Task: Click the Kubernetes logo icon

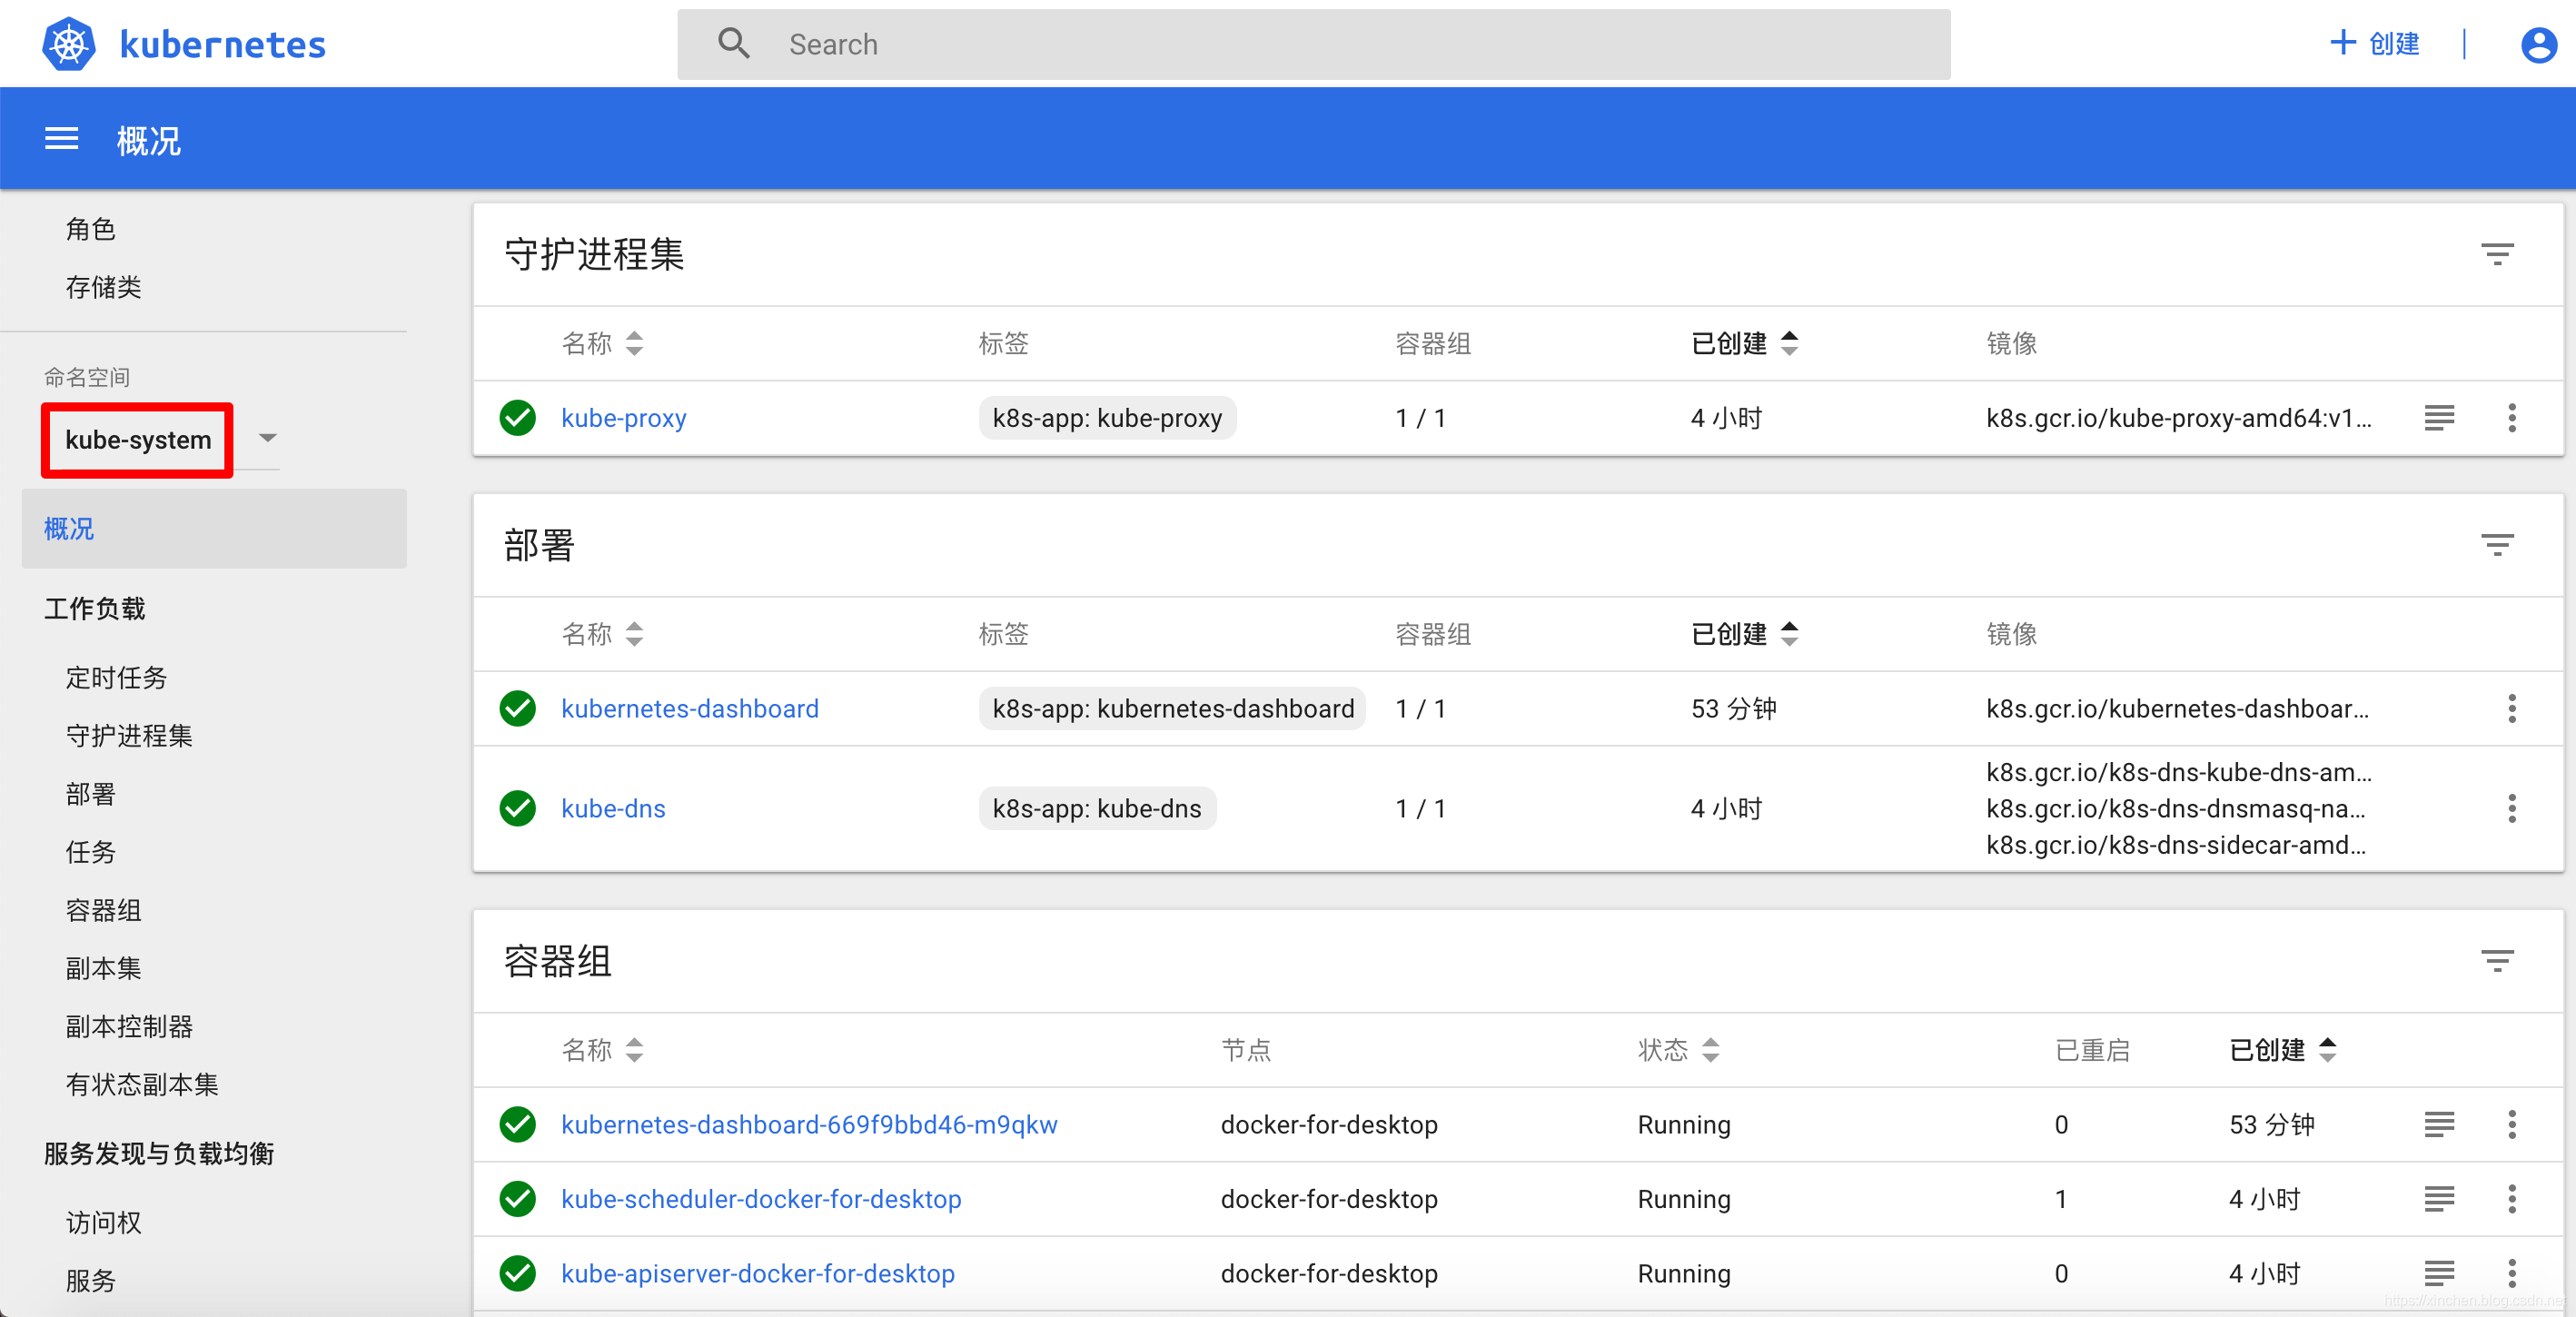Action: coord(69,44)
